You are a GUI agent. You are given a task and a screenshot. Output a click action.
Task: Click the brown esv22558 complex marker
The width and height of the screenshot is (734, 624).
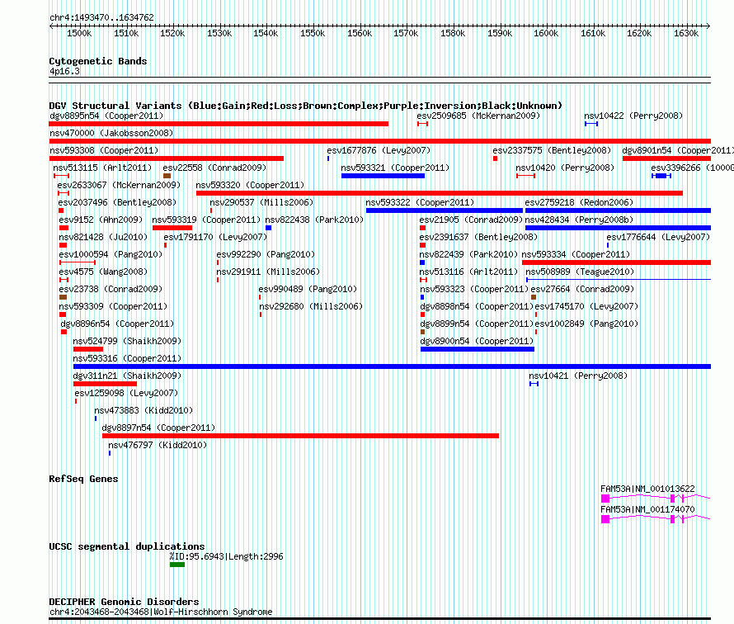click(167, 176)
